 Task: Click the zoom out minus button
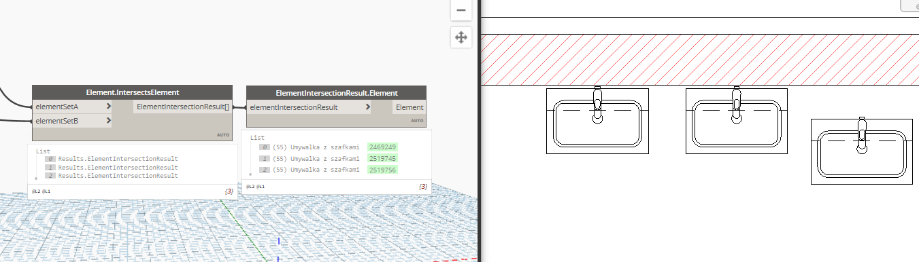[461, 10]
